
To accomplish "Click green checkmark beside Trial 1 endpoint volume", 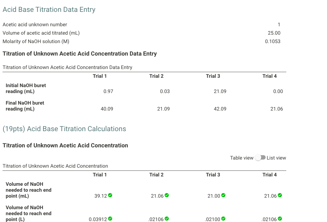I will pyautogui.click(x=110, y=195).
